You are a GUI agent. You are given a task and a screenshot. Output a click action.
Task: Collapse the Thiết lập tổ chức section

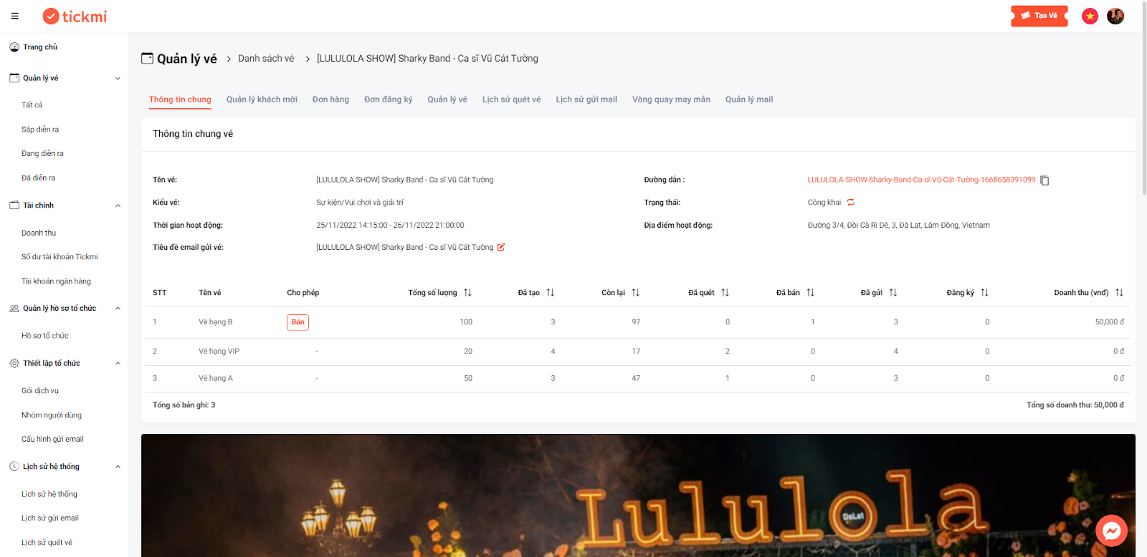click(x=118, y=364)
